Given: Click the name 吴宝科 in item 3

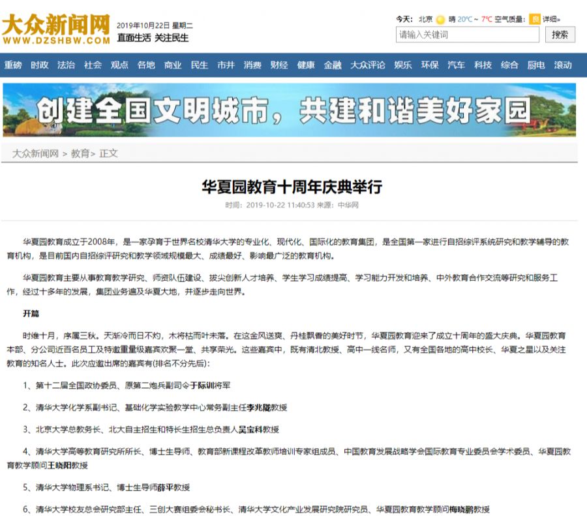Looking at the screenshot, I should click(250, 430).
